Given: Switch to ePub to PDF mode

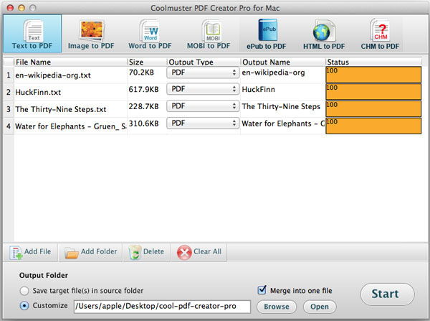Looking at the screenshot, I should (x=267, y=34).
